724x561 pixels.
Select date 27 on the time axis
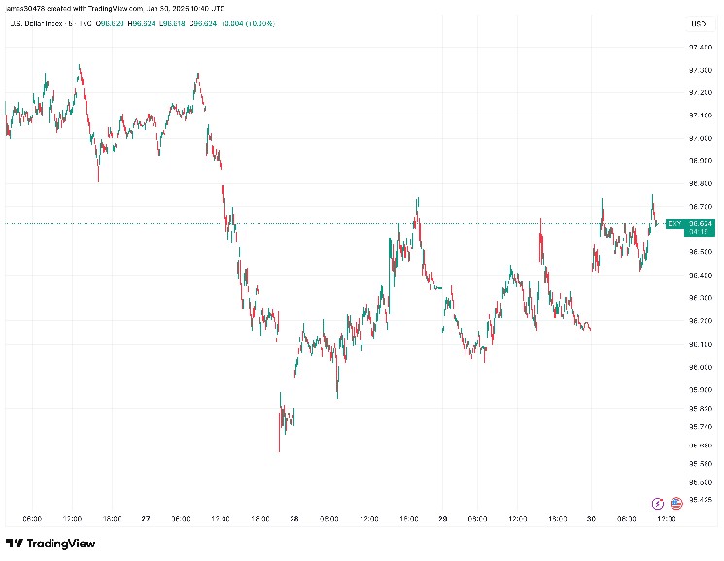coord(145,518)
